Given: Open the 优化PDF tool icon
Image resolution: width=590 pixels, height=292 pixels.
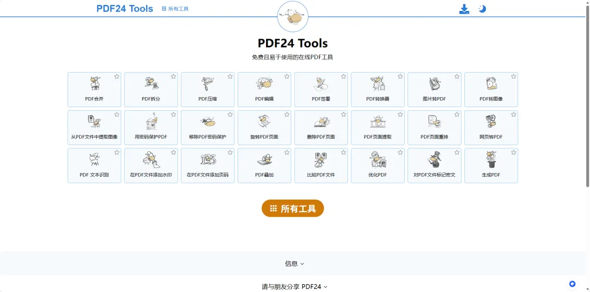Looking at the screenshot, I should [378, 159].
